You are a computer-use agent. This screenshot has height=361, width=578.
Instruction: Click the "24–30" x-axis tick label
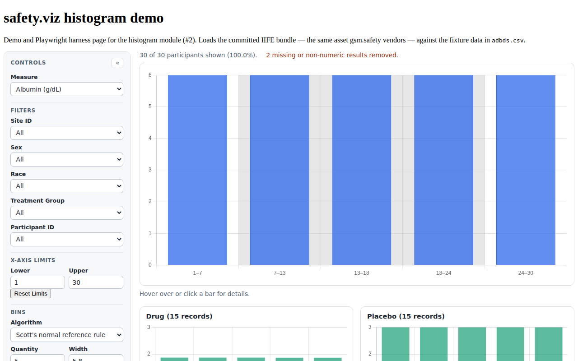coord(526,273)
